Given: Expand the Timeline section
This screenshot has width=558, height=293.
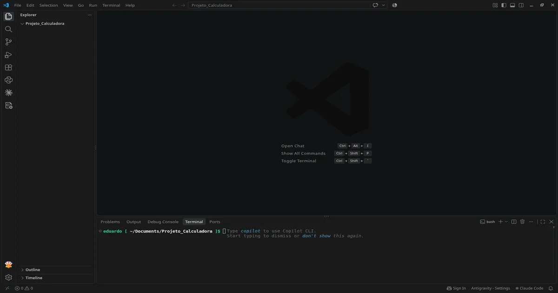Looking at the screenshot, I should 56,278.
